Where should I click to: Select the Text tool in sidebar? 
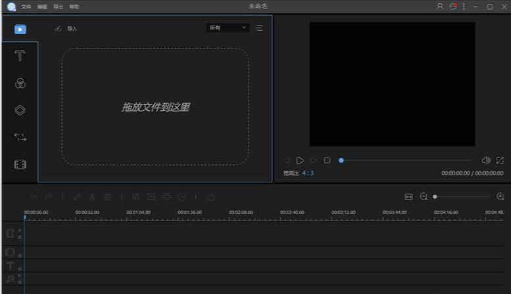tap(20, 56)
